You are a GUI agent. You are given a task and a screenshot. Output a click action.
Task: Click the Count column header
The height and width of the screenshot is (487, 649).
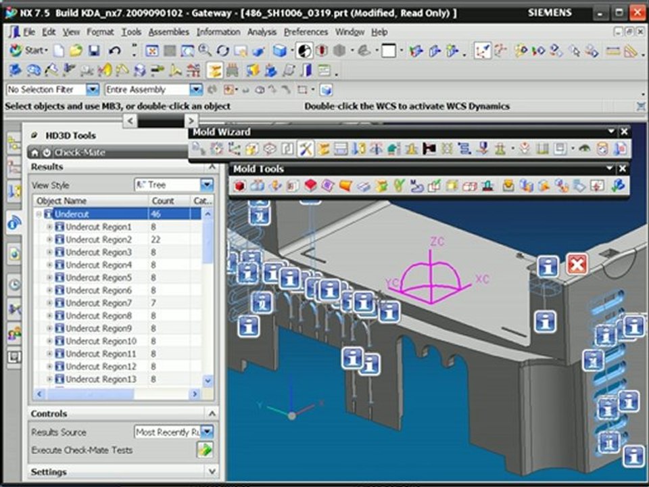169,201
